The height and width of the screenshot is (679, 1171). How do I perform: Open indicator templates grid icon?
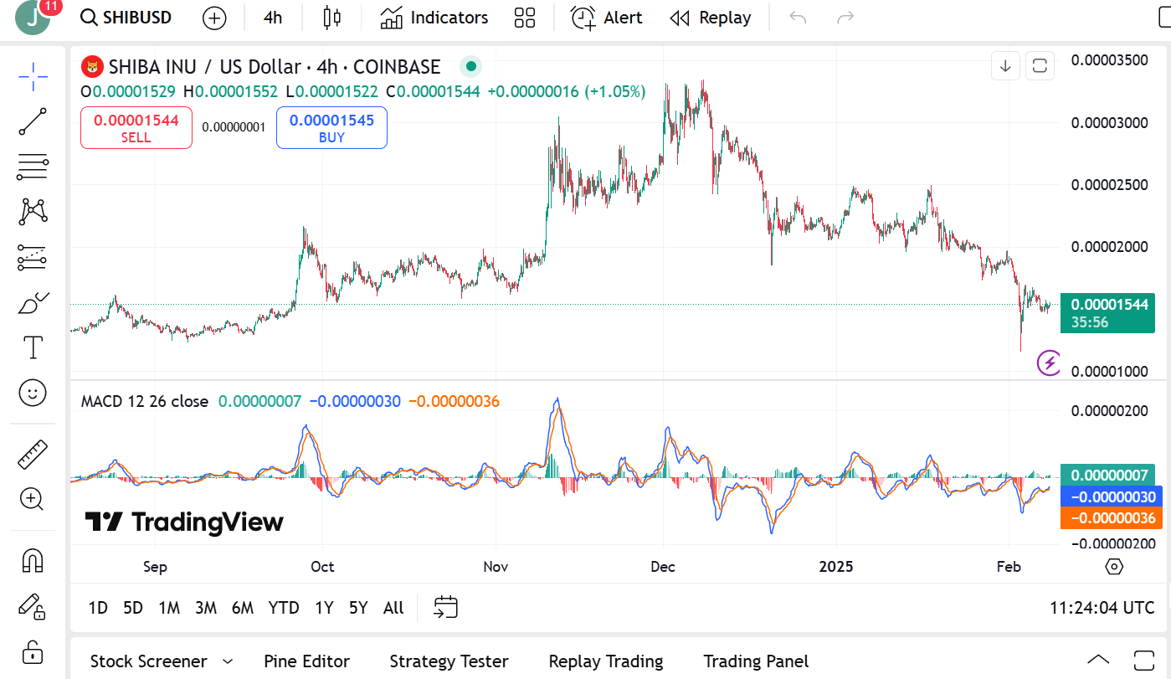tap(525, 18)
